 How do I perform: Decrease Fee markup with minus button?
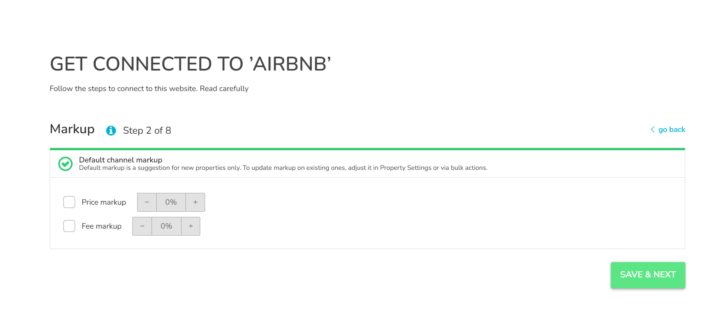[x=142, y=226]
